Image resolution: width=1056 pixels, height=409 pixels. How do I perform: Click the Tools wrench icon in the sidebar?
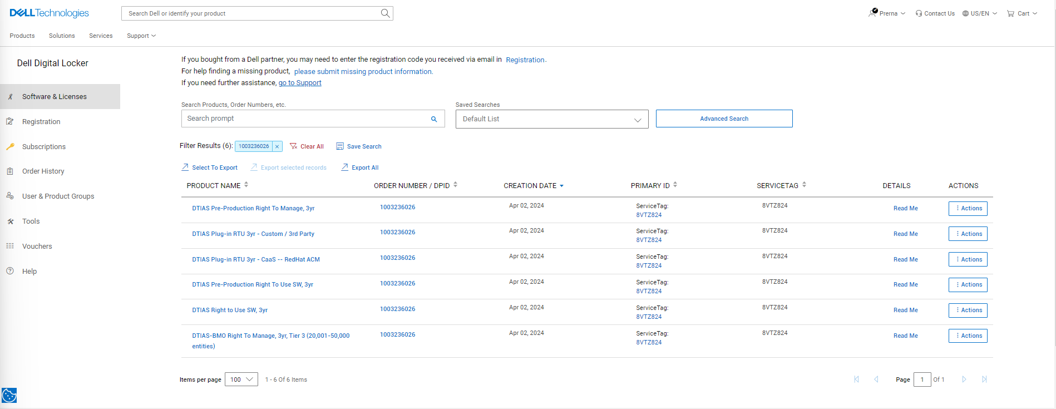10,221
